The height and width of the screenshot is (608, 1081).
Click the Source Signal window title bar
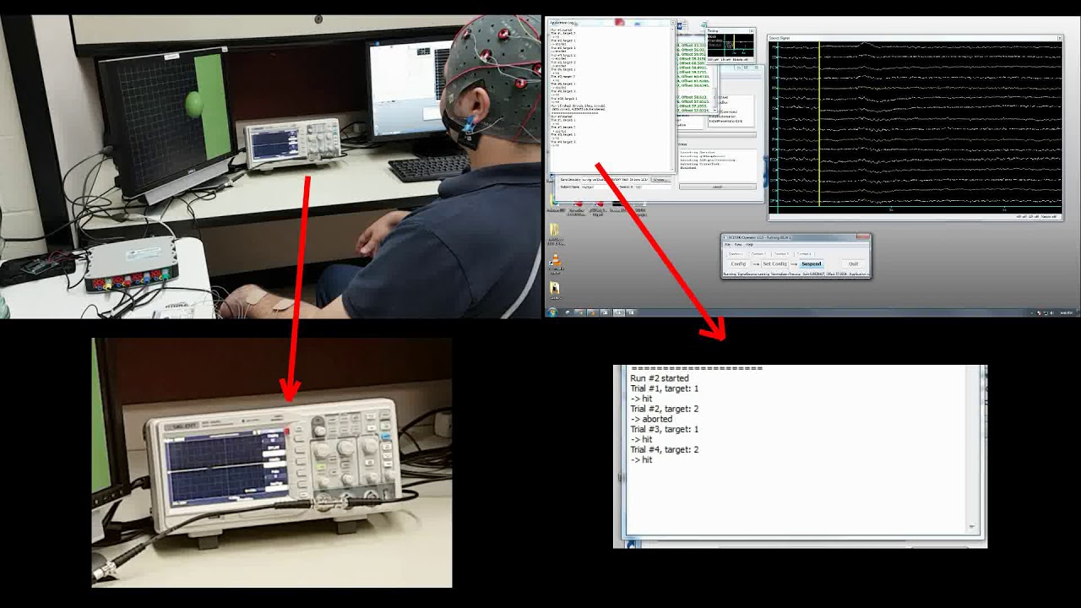[x=915, y=38]
